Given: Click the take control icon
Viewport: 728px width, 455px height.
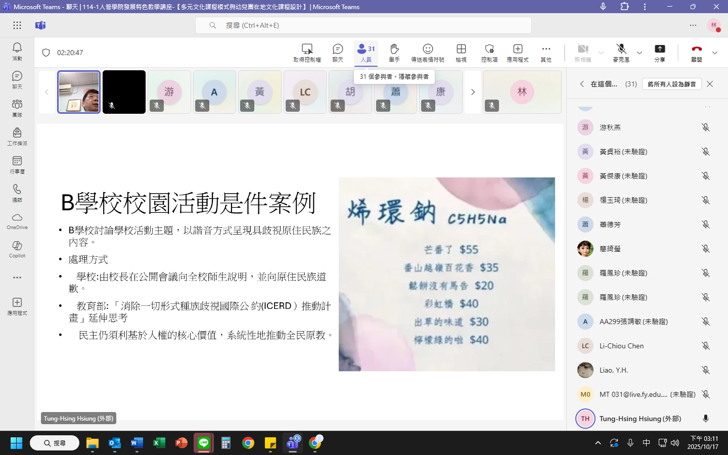Looking at the screenshot, I should [x=307, y=49].
